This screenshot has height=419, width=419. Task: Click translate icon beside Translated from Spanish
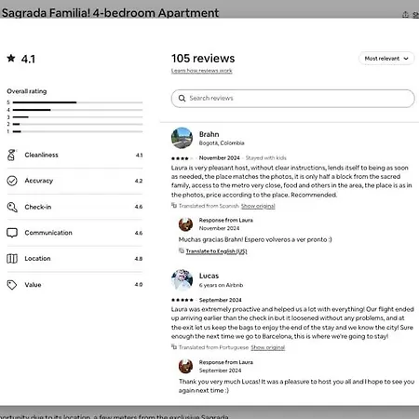point(174,205)
